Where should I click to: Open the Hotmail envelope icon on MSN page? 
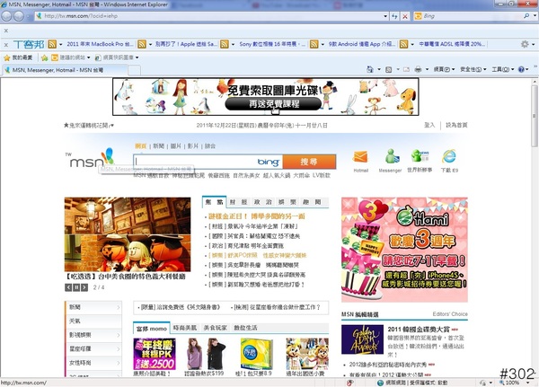click(360, 157)
